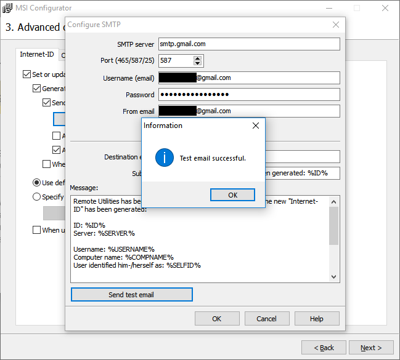Image resolution: width=400 pixels, height=360 pixels.
Task: Click Cancel in Configure SMTP dialog
Action: tap(266, 319)
